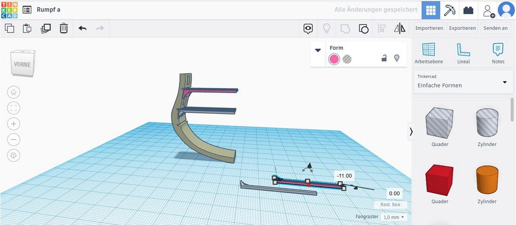Click the Tinkercad logo home icon
Screen dimensions: 516x225
(x=9, y=10)
